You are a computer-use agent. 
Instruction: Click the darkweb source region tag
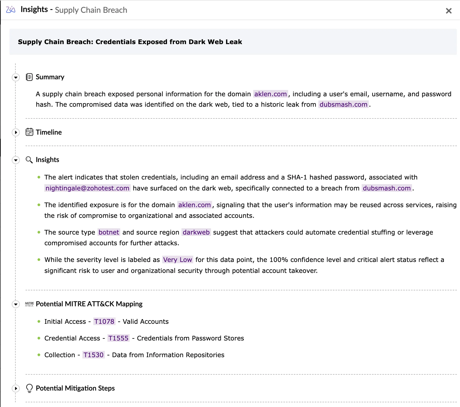[196, 232]
